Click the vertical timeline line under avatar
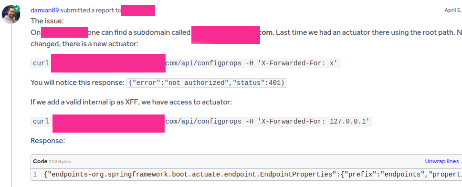Viewport: 462px width, 187px height. click(x=11, y=105)
